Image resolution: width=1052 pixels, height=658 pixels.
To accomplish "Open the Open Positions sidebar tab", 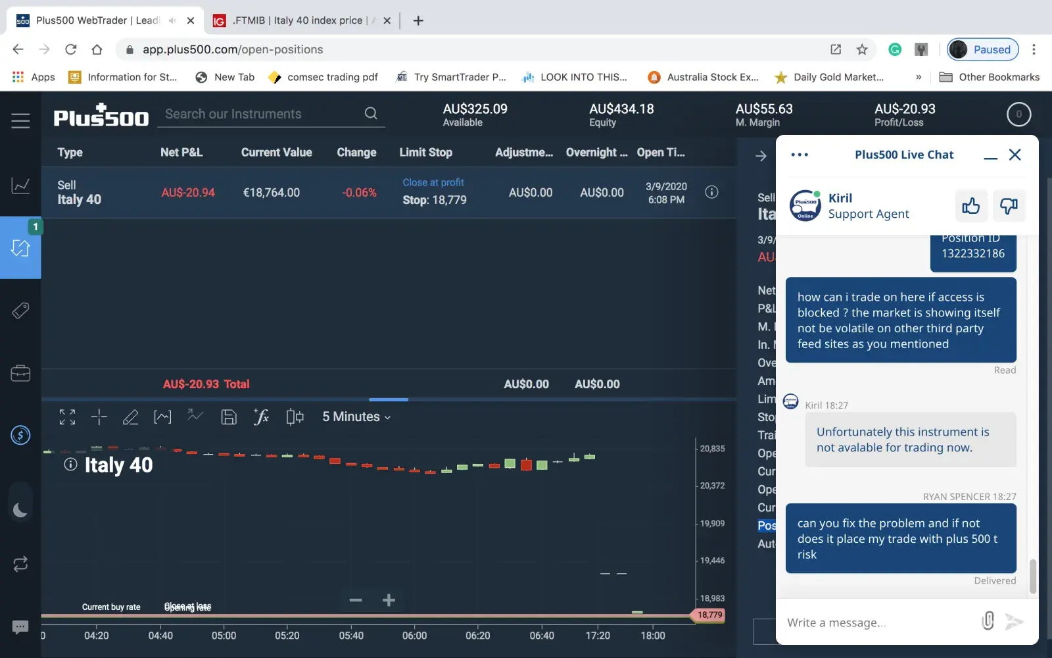I will click(20, 248).
